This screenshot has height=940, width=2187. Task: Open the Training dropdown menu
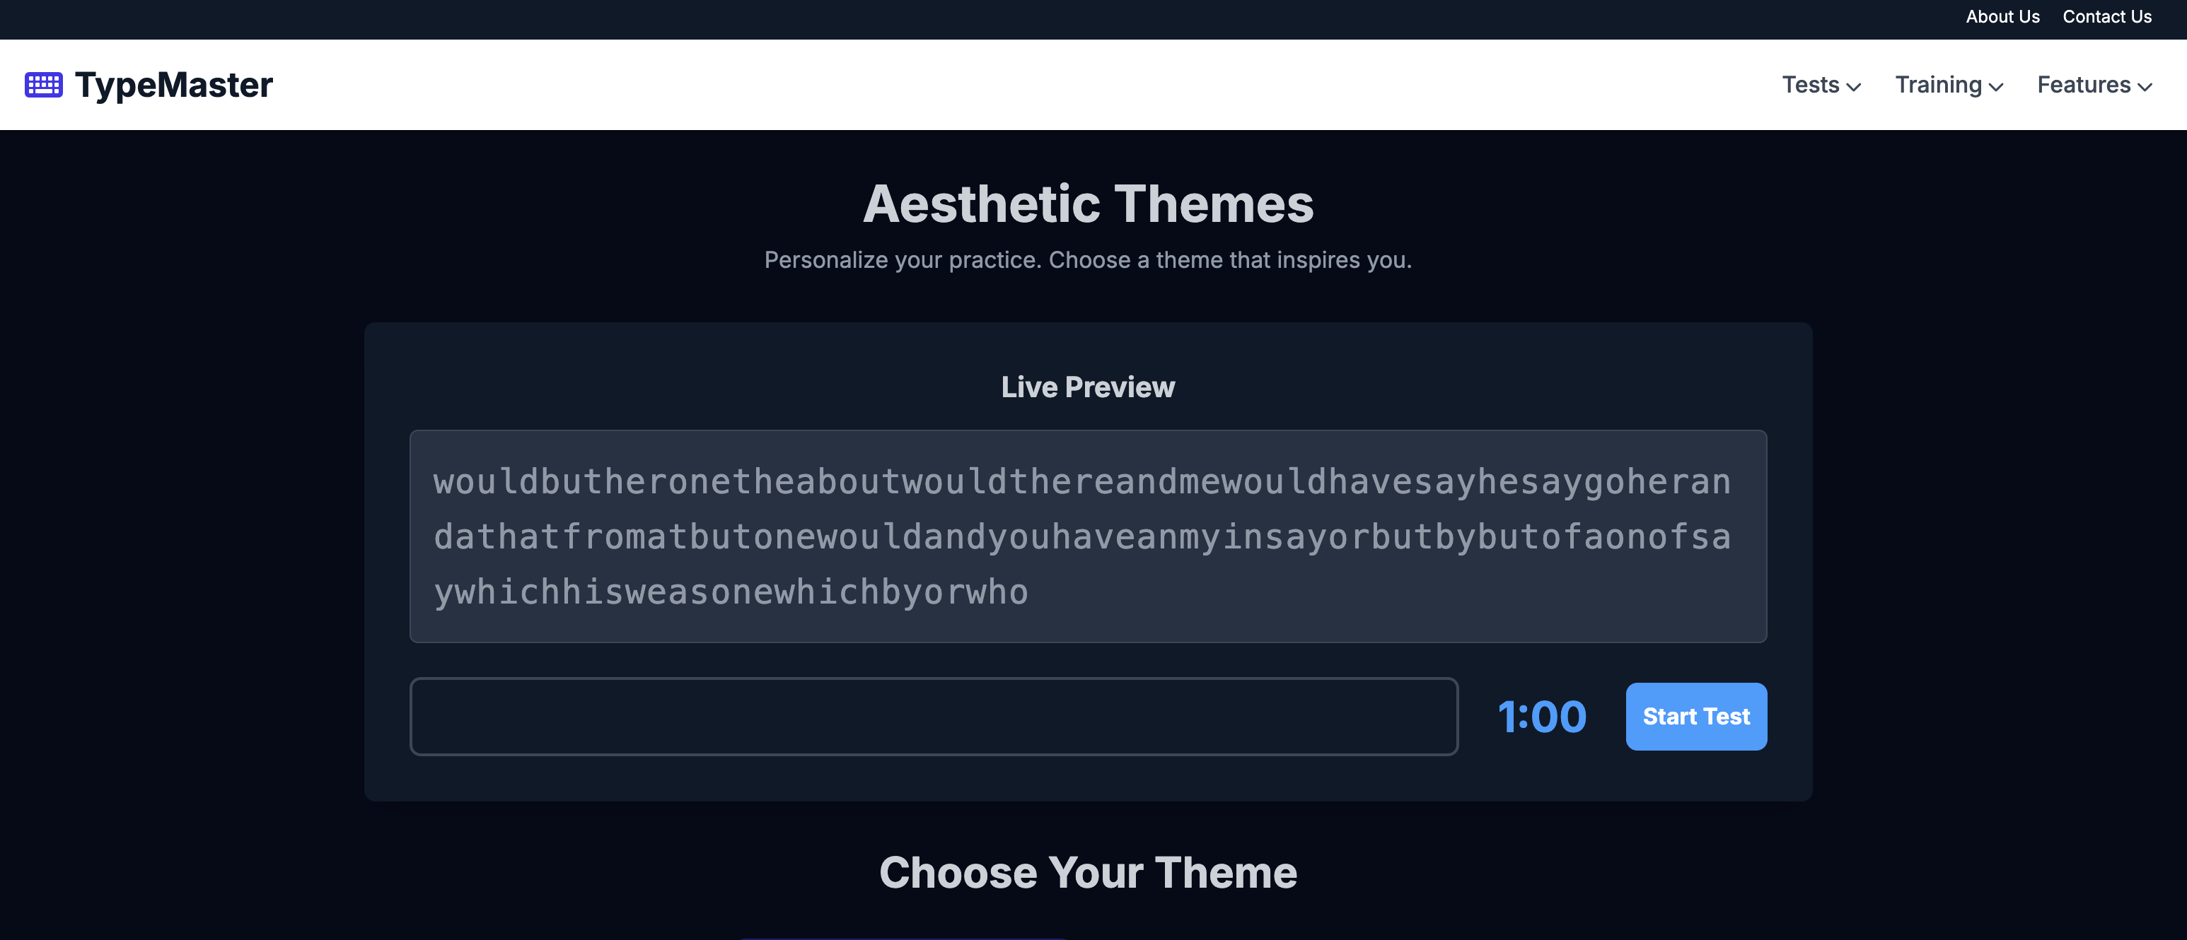tap(1939, 85)
